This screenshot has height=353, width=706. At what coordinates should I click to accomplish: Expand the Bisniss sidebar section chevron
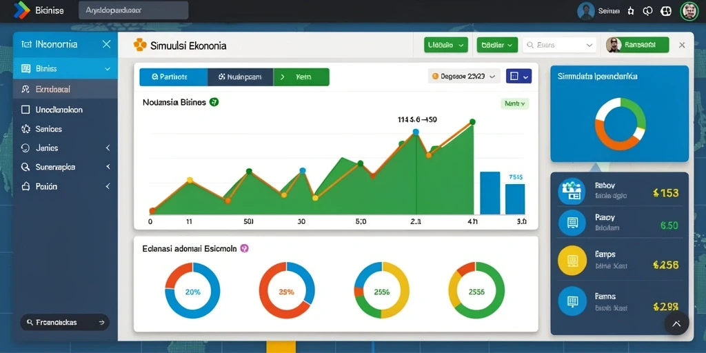(x=107, y=69)
